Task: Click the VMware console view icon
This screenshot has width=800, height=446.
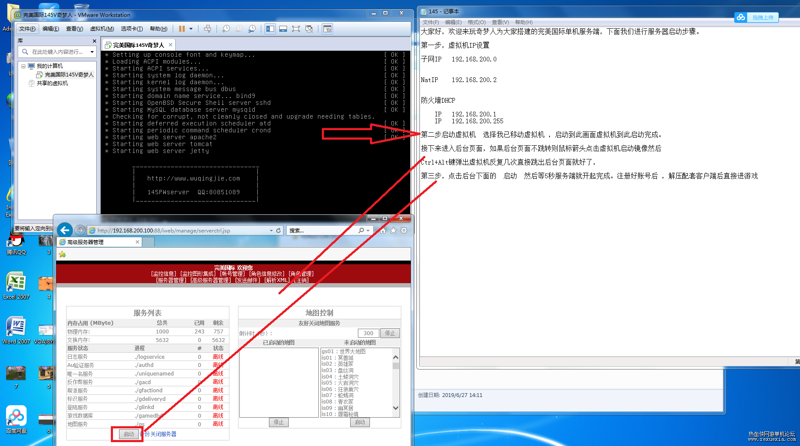Action: [x=327, y=29]
